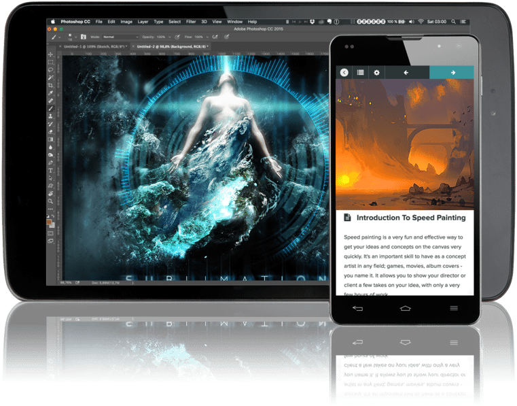Screen dimensions: 517x406
Task: Open the File menu
Action: [99, 22]
